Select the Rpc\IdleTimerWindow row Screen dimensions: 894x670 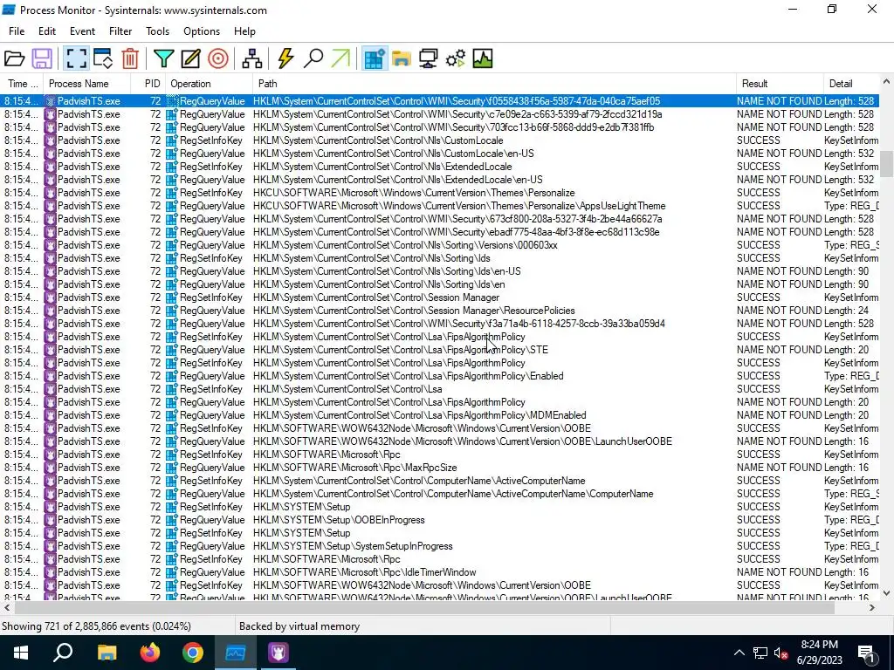coord(439,572)
